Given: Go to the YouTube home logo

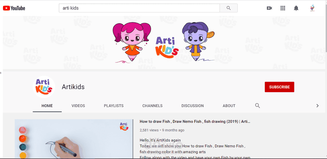Looking at the screenshot, I should click(x=14, y=8).
